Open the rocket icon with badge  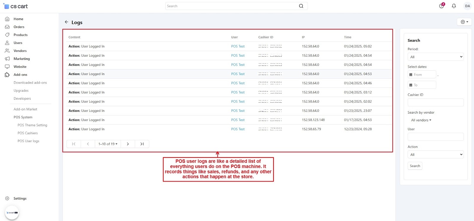pos(441,6)
